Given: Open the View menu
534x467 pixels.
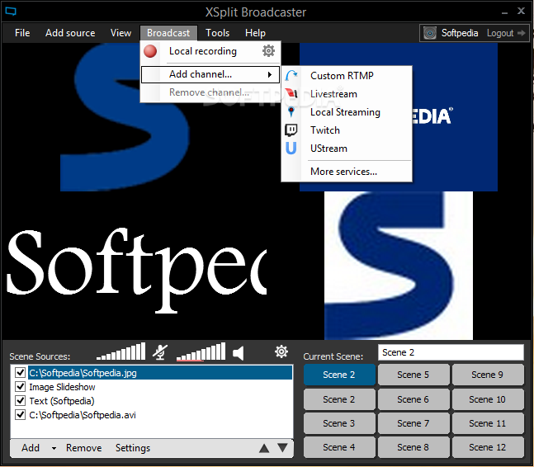Looking at the screenshot, I should click(x=121, y=33).
